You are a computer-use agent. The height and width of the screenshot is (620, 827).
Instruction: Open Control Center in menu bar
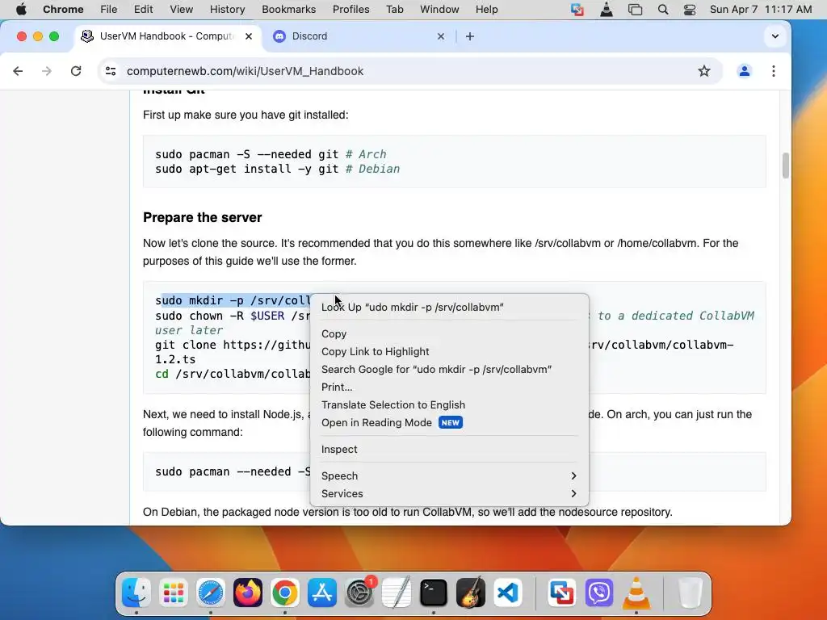coord(690,10)
